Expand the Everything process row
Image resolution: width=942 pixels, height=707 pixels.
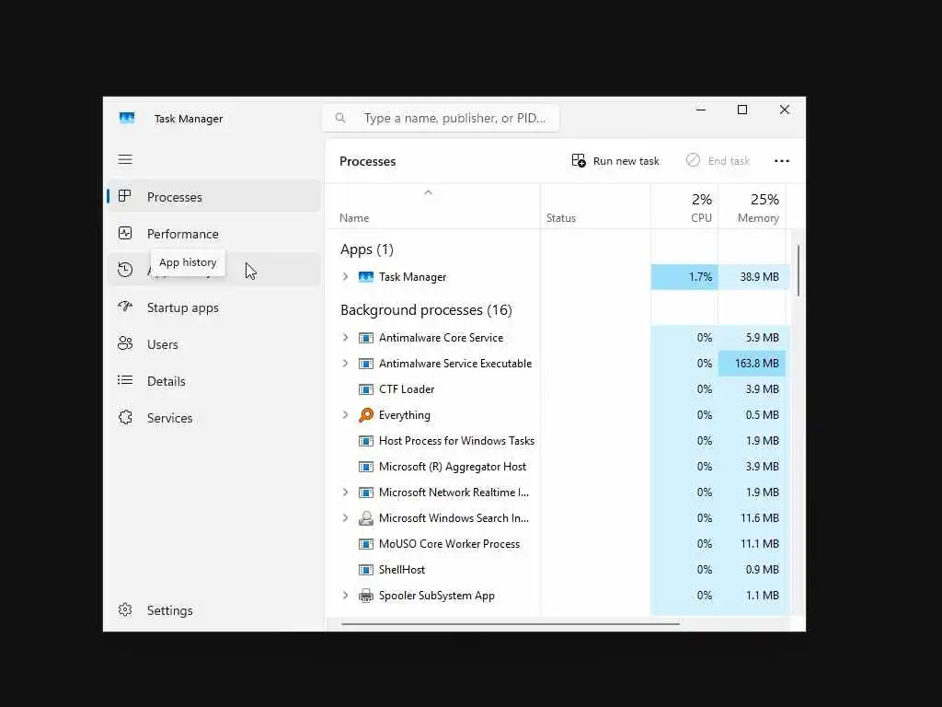click(346, 415)
